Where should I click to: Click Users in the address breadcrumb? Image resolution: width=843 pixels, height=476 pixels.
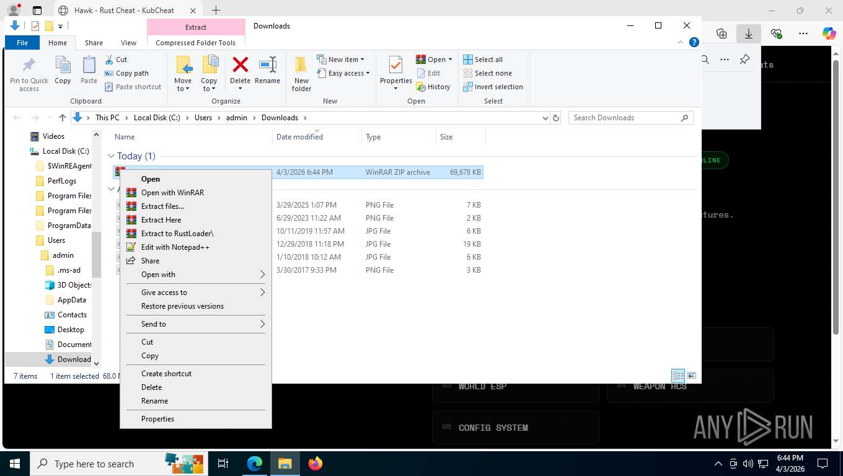pos(203,118)
